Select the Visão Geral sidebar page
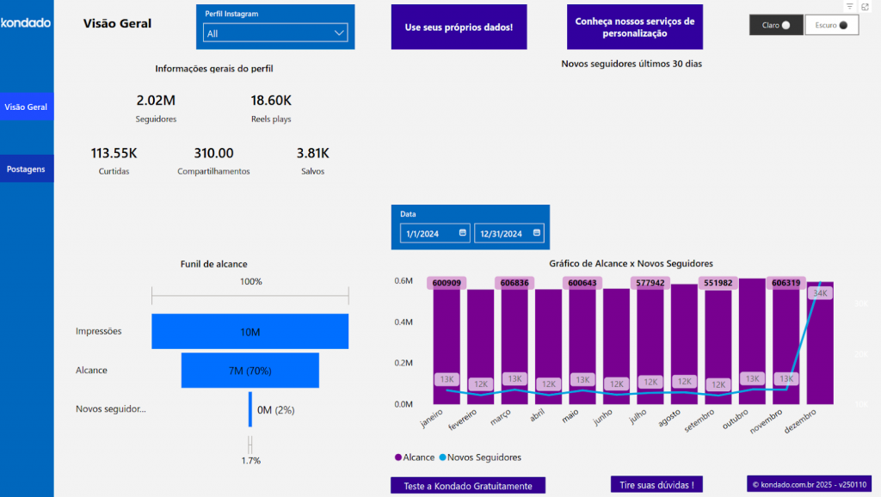The width and height of the screenshot is (881, 497). 26,107
